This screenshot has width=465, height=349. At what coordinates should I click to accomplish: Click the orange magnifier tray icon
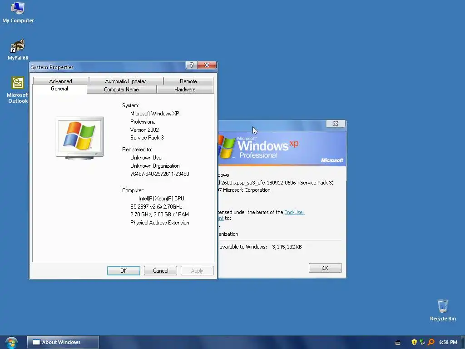coord(431,342)
